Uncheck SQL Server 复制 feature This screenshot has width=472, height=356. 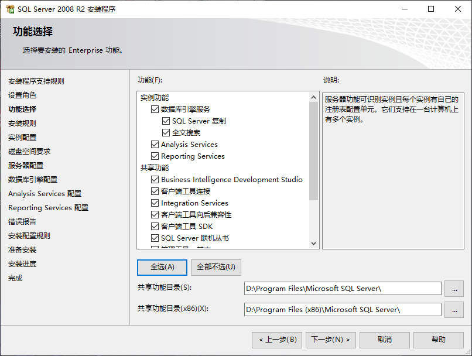pyautogui.click(x=166, y=121)
